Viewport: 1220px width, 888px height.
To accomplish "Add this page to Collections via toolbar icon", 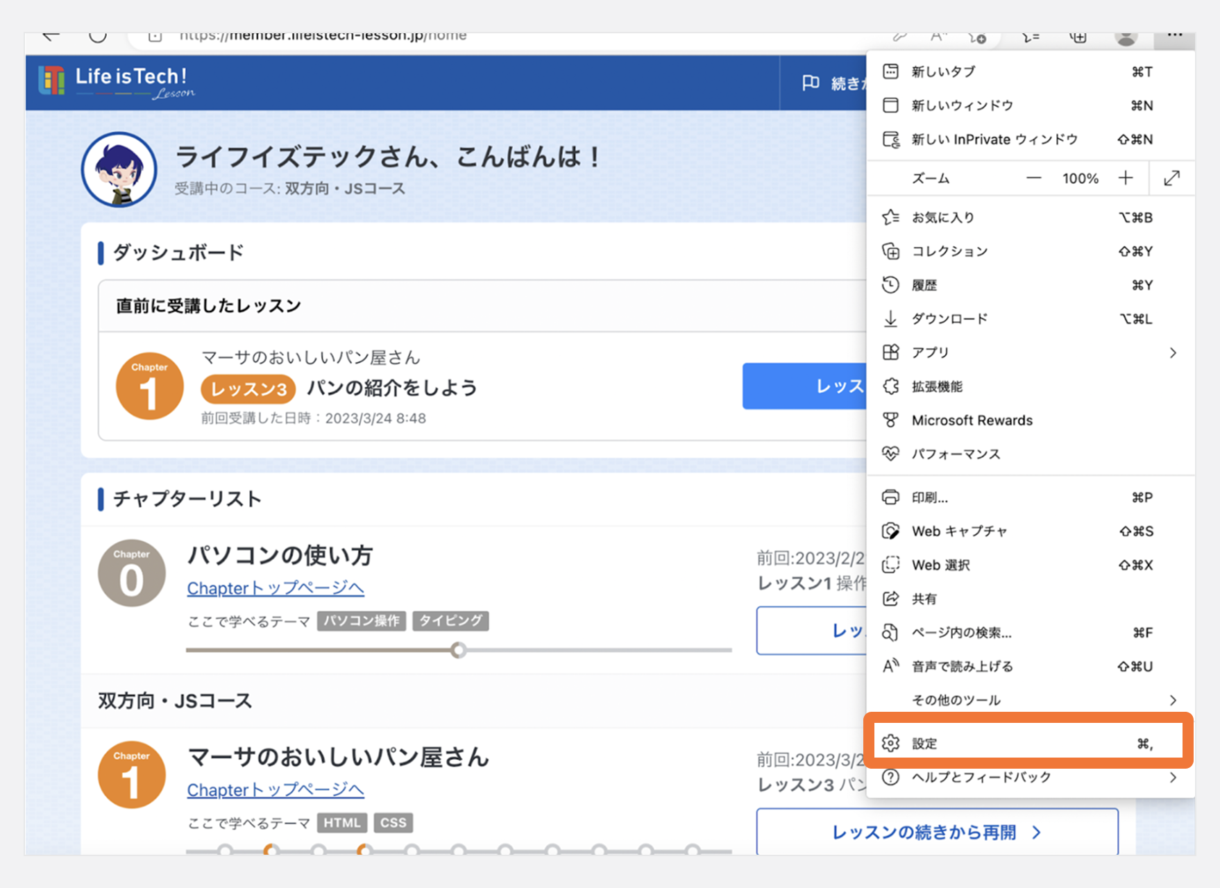I will tap(1078, 38).
